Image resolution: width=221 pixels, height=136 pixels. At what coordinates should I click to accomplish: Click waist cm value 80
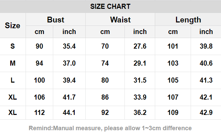(x=105, y=80)
